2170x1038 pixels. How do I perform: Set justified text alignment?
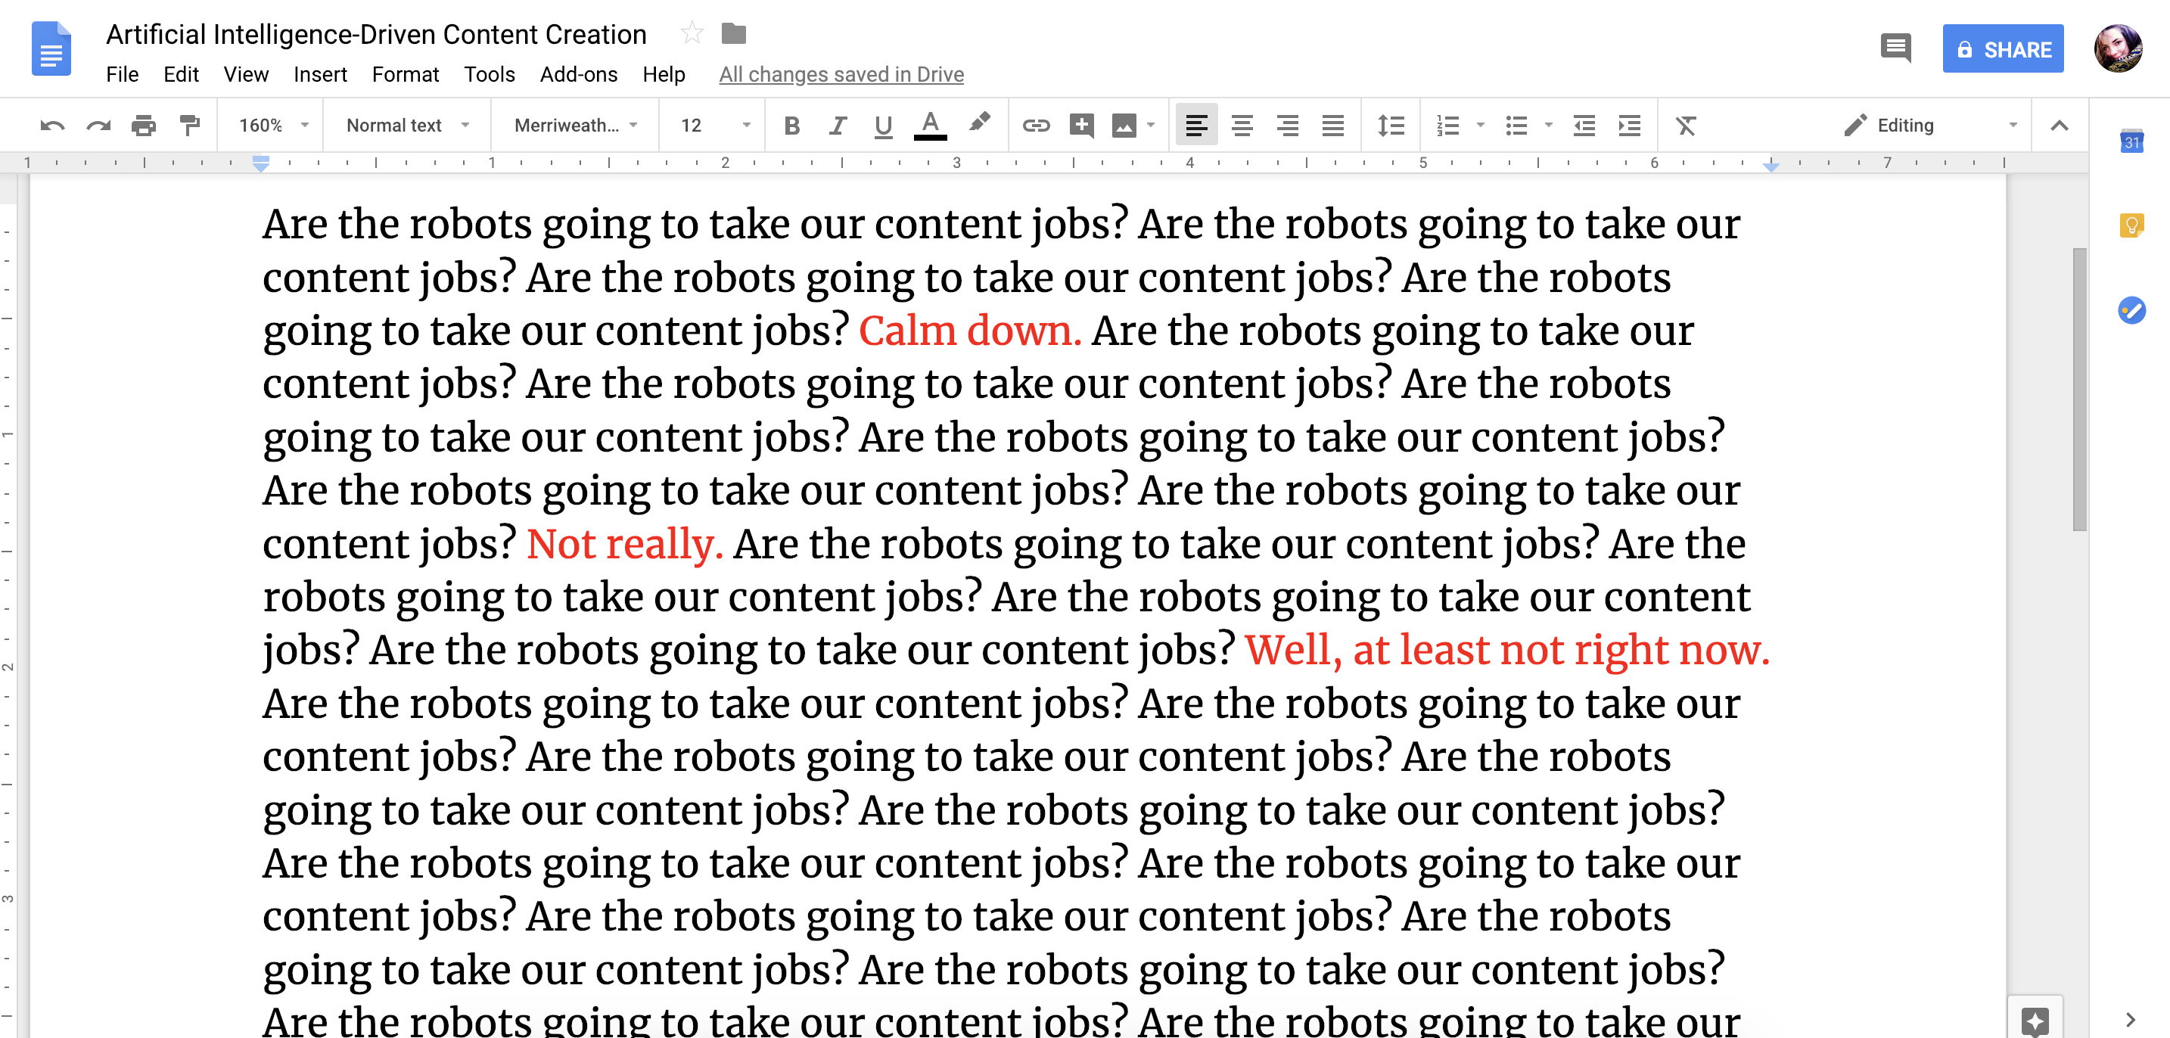(1332, 126)
